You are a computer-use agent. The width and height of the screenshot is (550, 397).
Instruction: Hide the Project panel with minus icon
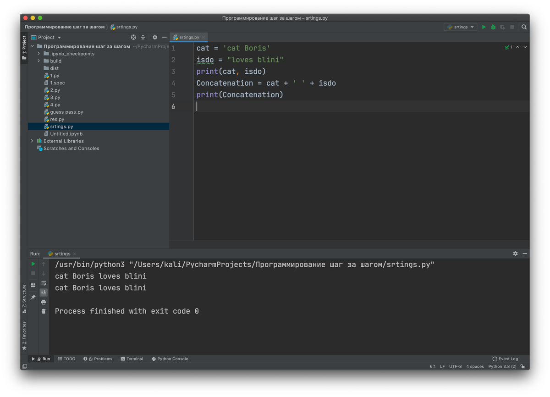[x=164, y=37]
